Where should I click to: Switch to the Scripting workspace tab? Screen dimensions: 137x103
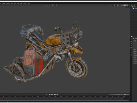coord(29,3)
